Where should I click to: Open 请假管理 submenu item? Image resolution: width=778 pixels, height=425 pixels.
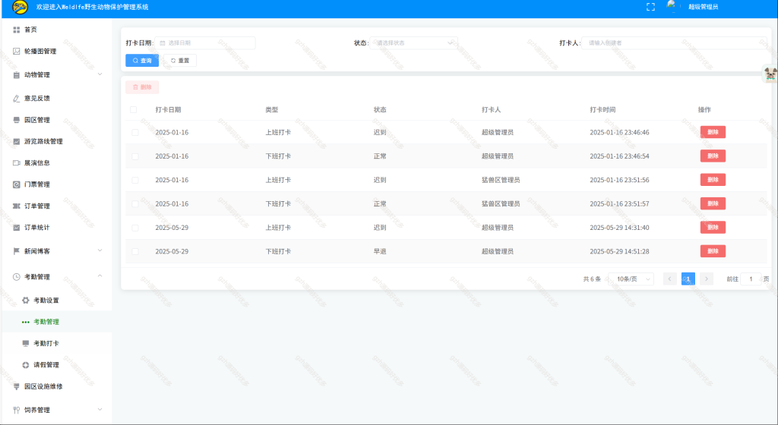[x=56, y=364]
